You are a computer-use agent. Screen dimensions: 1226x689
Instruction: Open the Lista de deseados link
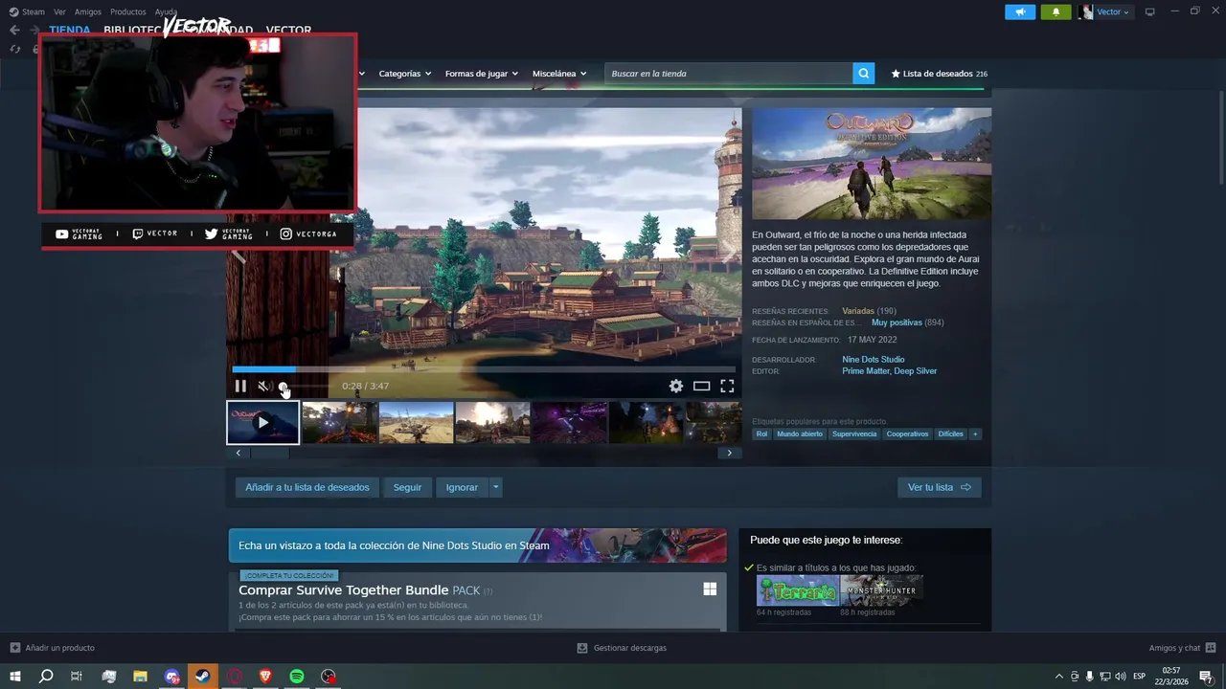coord(939,74)
